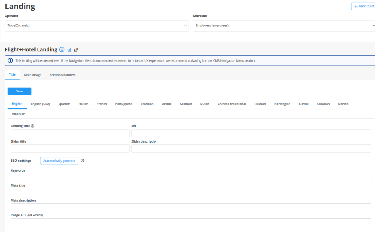The width and height of the screenshot is (375, 232).
Task: Switch to the Main Image tab
Action: pyautogui.click(x=33, y=75)
